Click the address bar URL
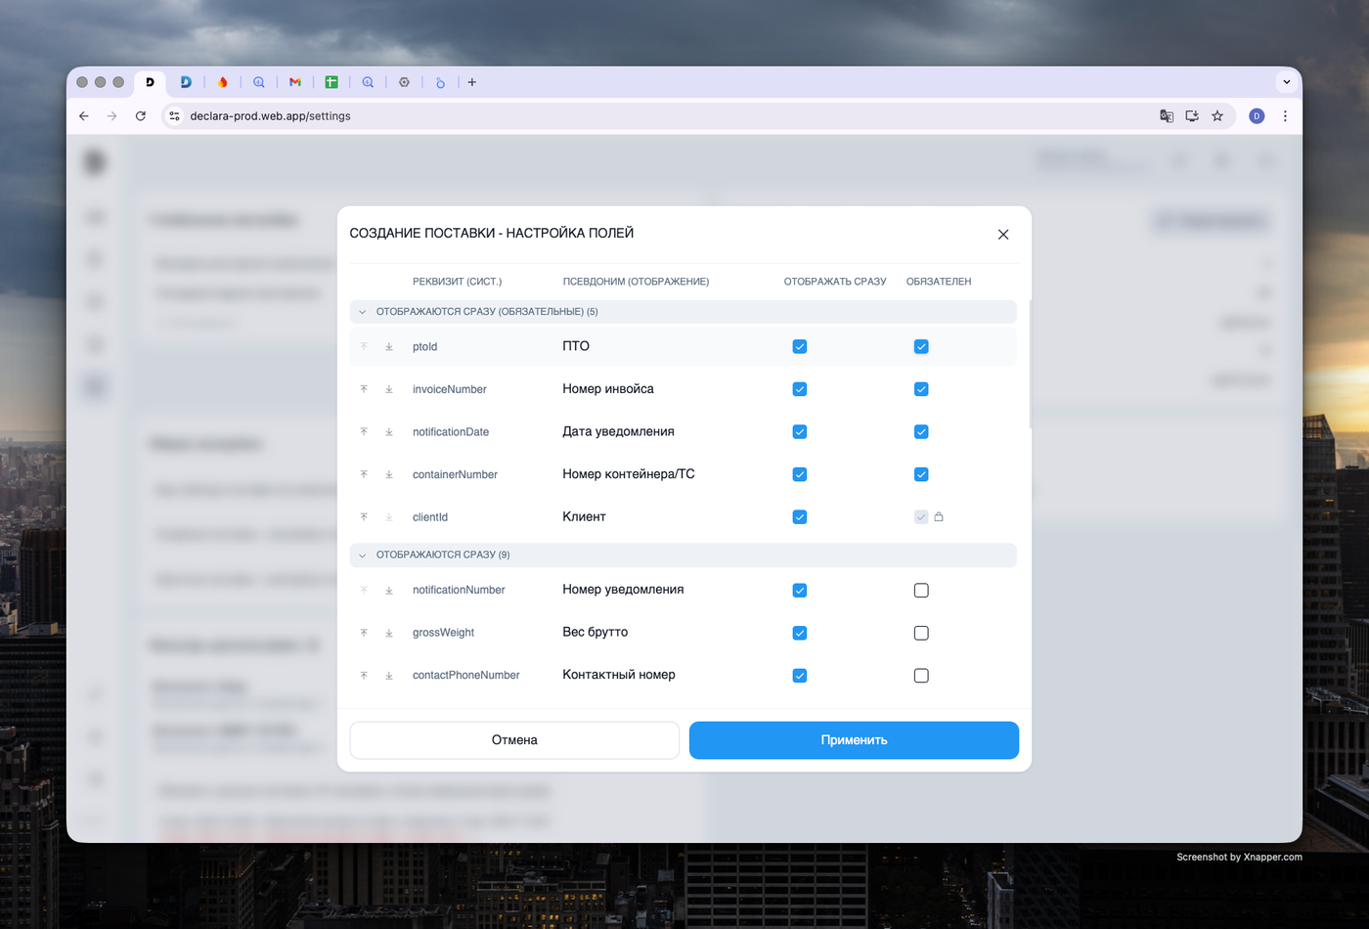Image resolution: width=1369 pixels, height=929 pixels. click(270, 115)
